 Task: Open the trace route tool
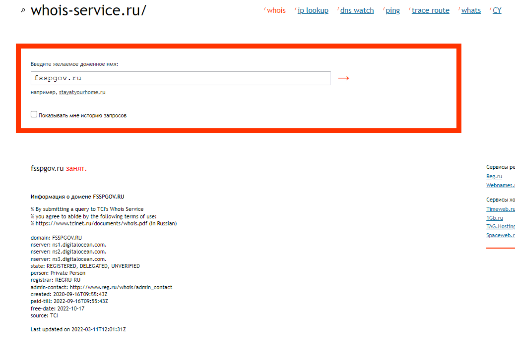430,10
